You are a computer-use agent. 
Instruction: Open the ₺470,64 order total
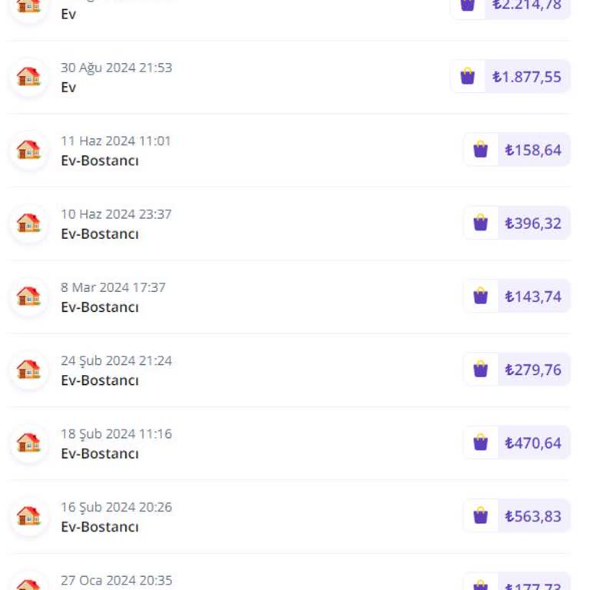coord(533,443)
